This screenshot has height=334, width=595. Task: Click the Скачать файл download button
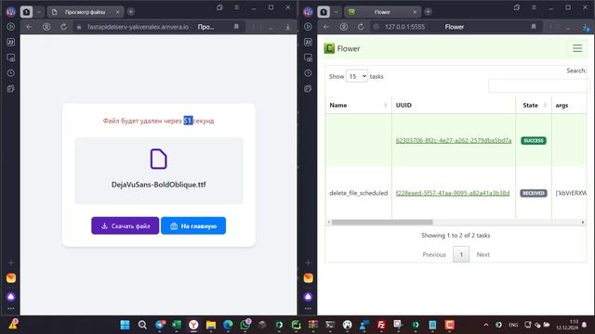tap(126, 225)
